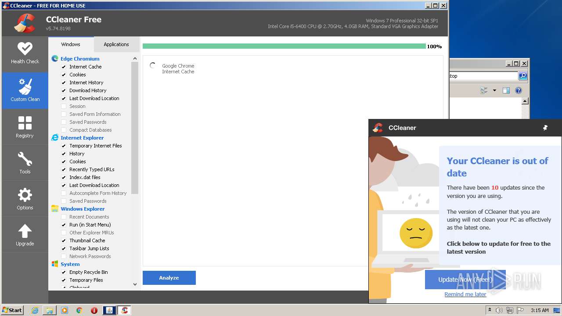Toggle preview pane icon in background window
This screenshot has width=562, height=316.
(x=506, y=90)
